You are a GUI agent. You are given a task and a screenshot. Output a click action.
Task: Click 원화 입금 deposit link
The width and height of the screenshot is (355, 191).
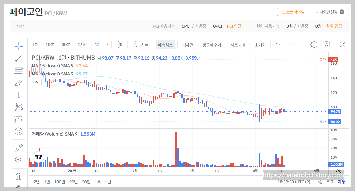tap(334, 26)
